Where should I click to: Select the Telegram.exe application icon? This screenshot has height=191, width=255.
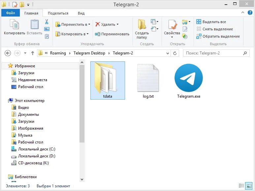point(189,81)
